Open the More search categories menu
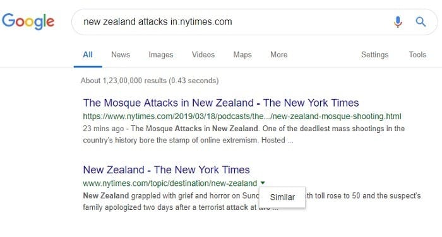This screenshot has width=442, height=237. [279, 55]
